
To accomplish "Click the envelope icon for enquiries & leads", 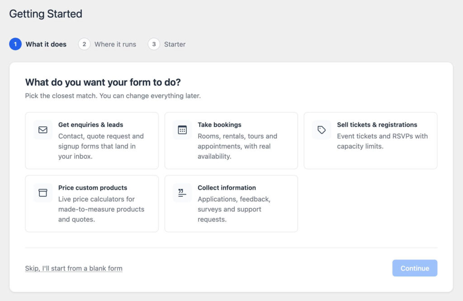I will click(43, 130).
